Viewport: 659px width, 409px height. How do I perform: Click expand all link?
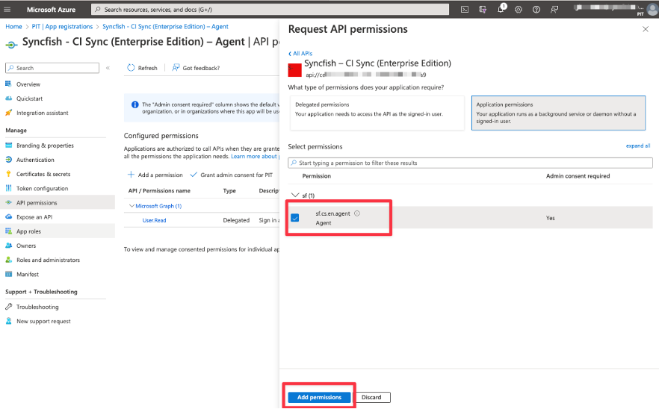click(638, 146)
